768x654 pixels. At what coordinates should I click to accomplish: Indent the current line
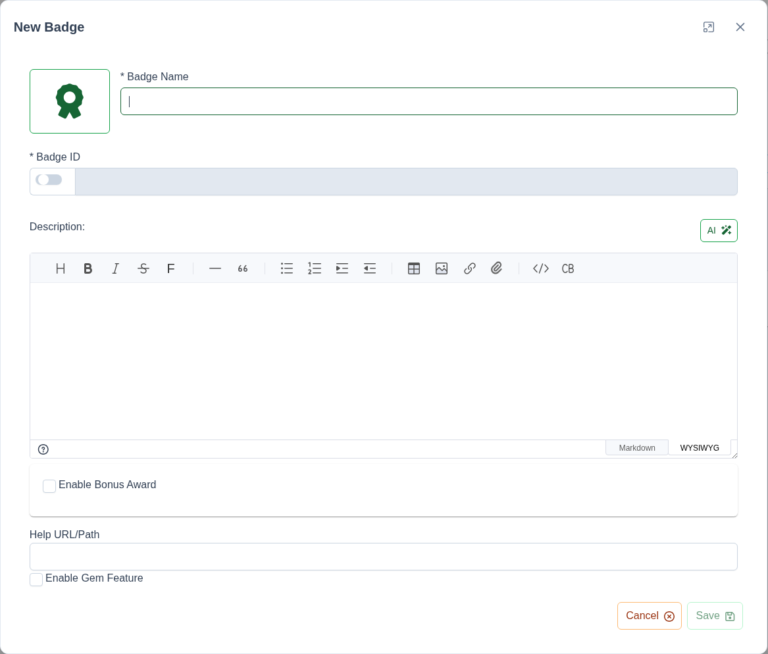pos(342,268)
